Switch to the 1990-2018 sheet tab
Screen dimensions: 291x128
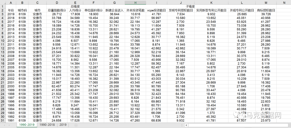pos(47,125)
